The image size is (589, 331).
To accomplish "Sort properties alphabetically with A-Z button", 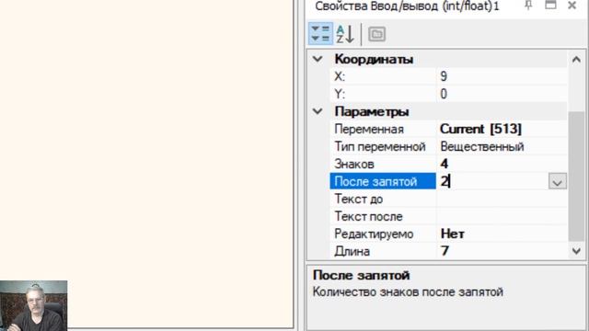I will click(345, 34).
